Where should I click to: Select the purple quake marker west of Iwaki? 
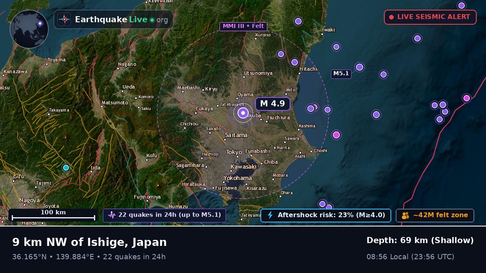(298, 21)
